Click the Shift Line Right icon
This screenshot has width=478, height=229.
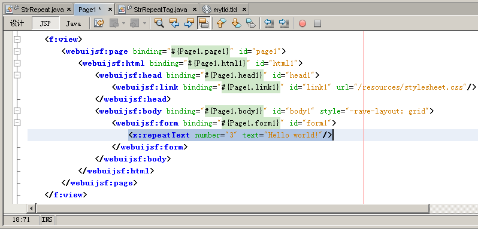pos(284,23)
